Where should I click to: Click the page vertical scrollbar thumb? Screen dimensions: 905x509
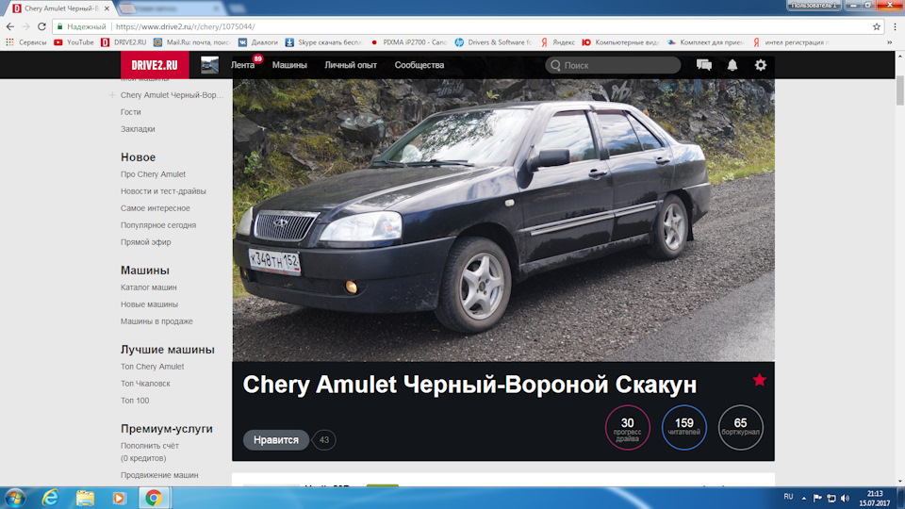click(x=899, y=90)
